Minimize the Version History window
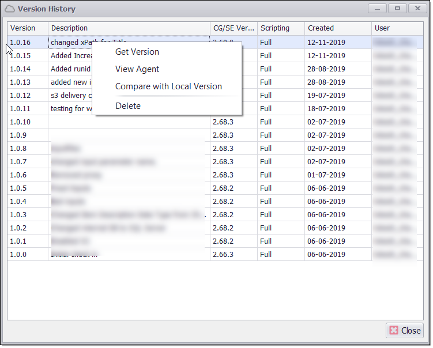 click(x=378, y=9)
